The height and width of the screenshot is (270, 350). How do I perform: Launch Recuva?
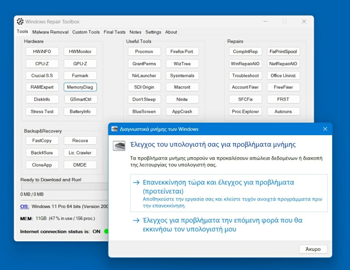pos(80,140)
